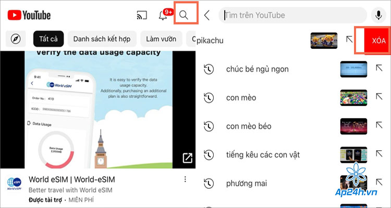Select 'phương mai' history entry

pyautogui.click(x=247, y=184)
